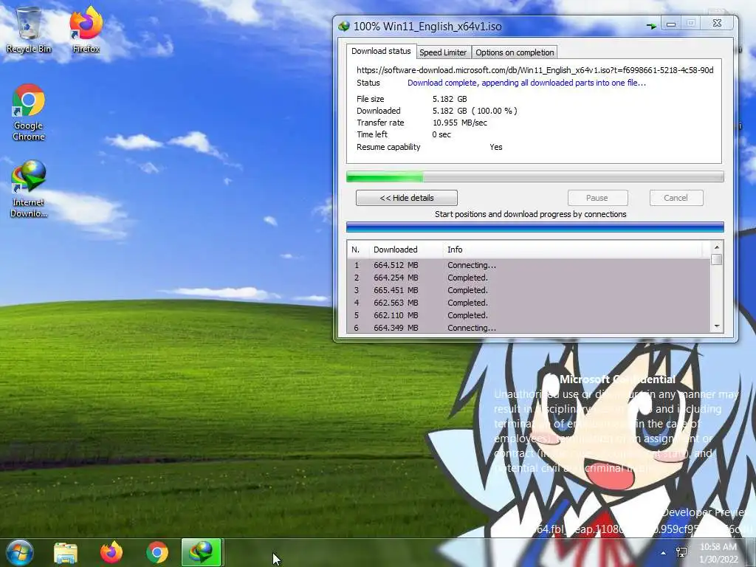Open the Recycle Bin desktop icon
Viewport: 756px width, 567px height.
pyautogui.click(x=29, y=30)
